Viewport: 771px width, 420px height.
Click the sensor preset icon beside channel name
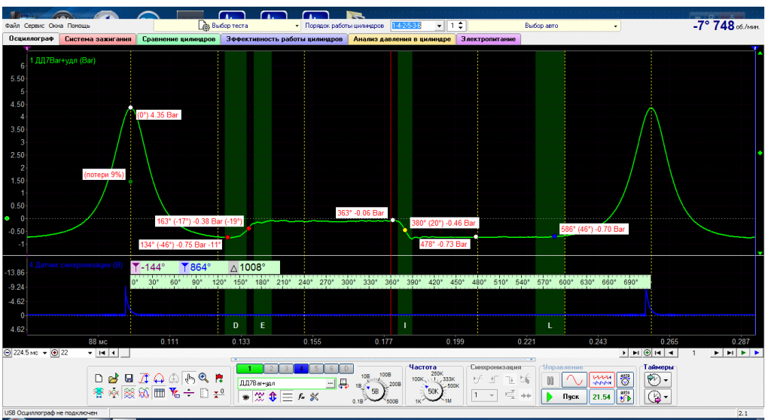pyautogui.click(x=343, y=384)
